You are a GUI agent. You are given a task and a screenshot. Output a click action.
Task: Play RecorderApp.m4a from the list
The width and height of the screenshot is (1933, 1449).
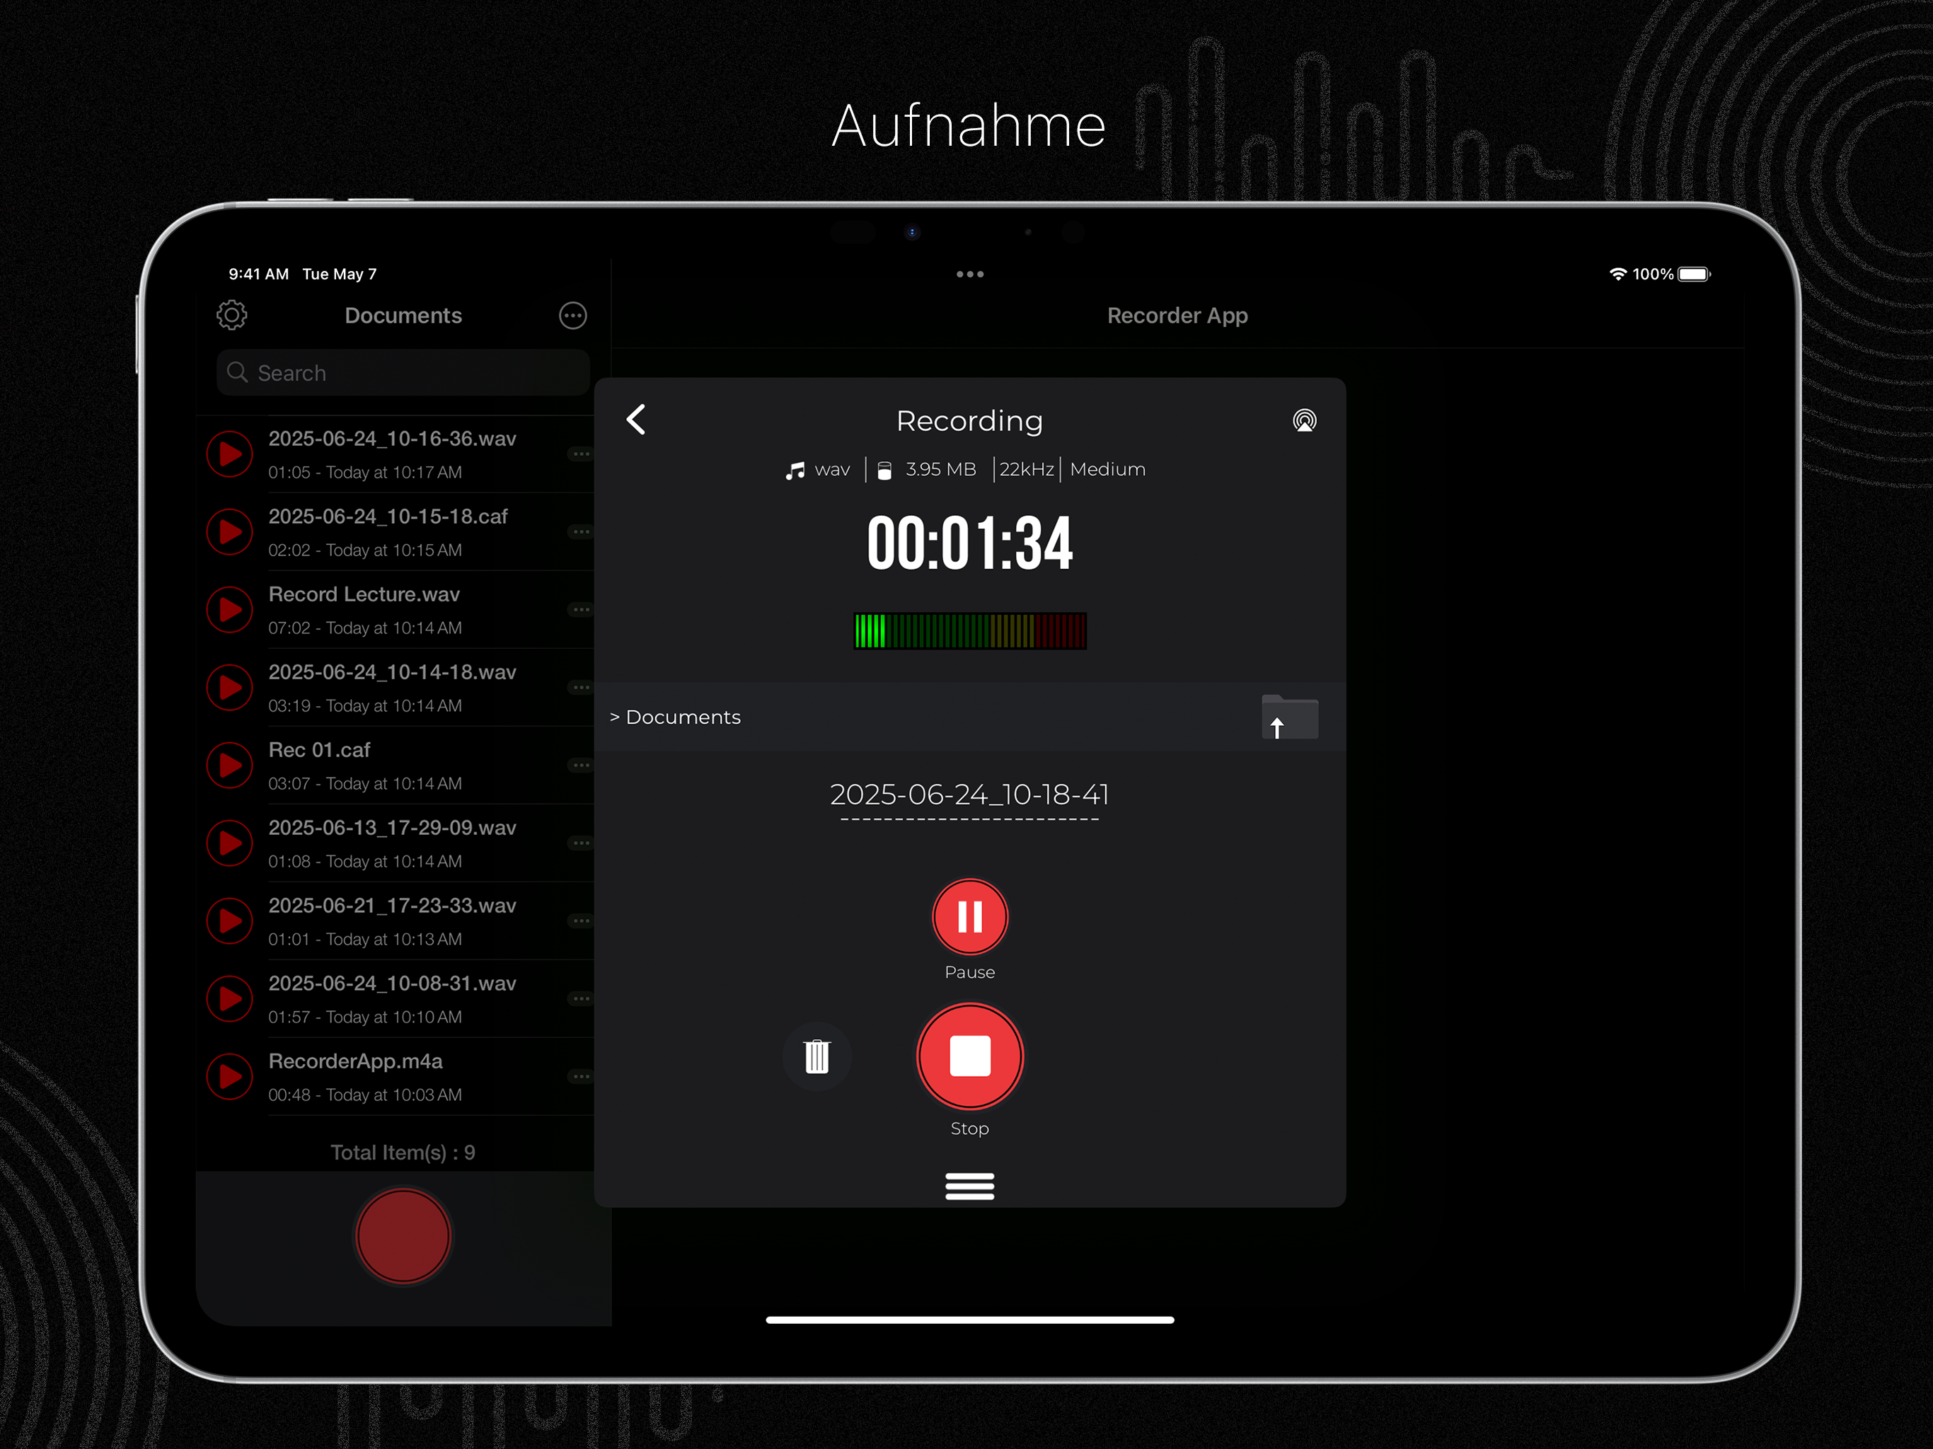(230, 1076)
